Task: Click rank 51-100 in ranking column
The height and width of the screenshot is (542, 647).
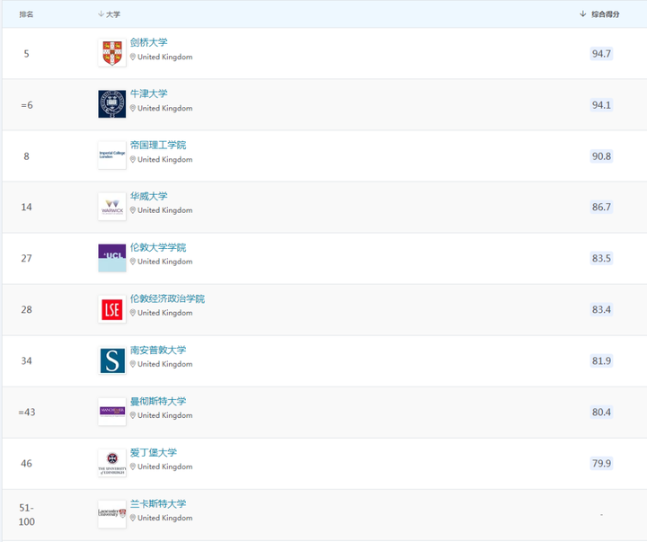Action: 26,514
